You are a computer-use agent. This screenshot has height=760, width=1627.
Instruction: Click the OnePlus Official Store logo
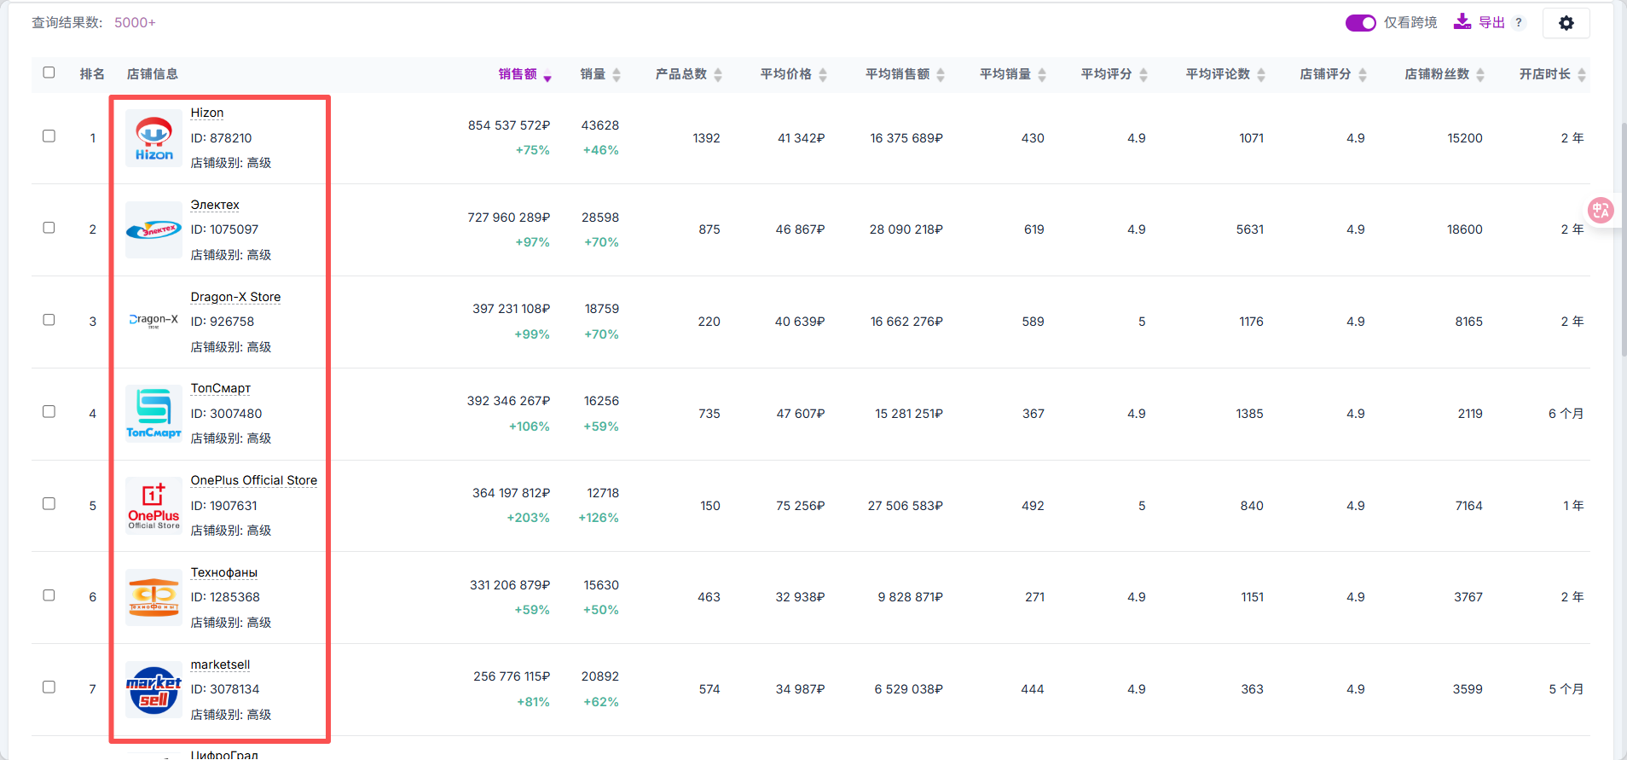click(x=153, y=506)
